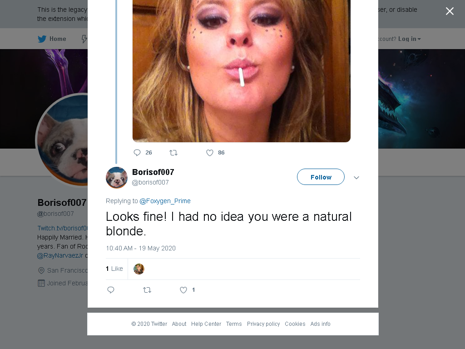The image size is (465, 349).
Task: Open @Foxygen_Prime profile link
Action: (165, 201)
